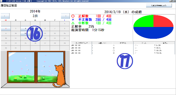Image resolution: width=176 pixels, height=95 pixels.
Task: Select day 24 in the calendar
Action: pos(16,43)
